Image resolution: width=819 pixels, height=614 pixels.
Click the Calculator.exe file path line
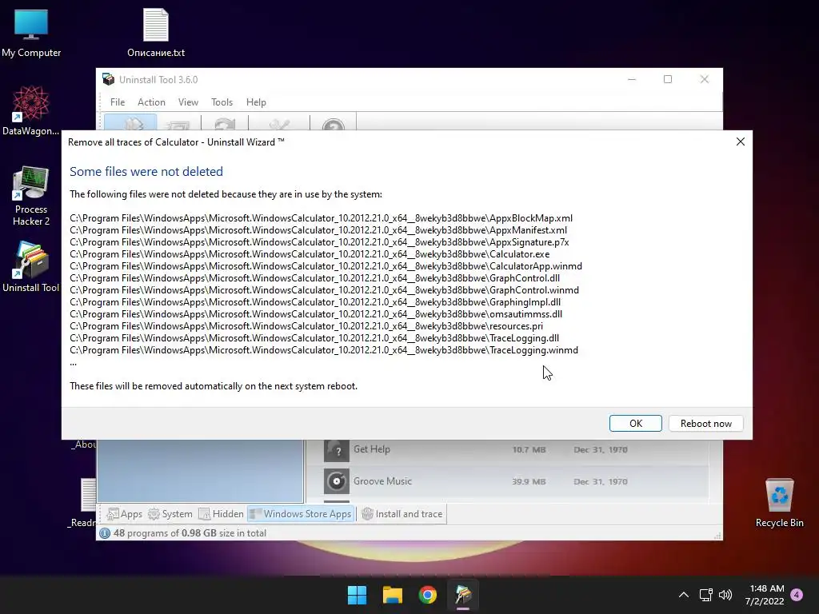pyautogui.click(x=310, y=254)
